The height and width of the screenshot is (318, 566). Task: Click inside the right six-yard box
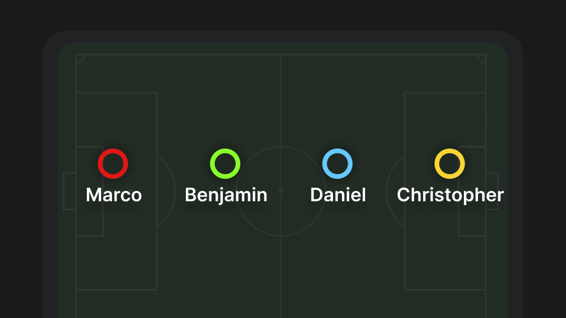pos(472,223)
